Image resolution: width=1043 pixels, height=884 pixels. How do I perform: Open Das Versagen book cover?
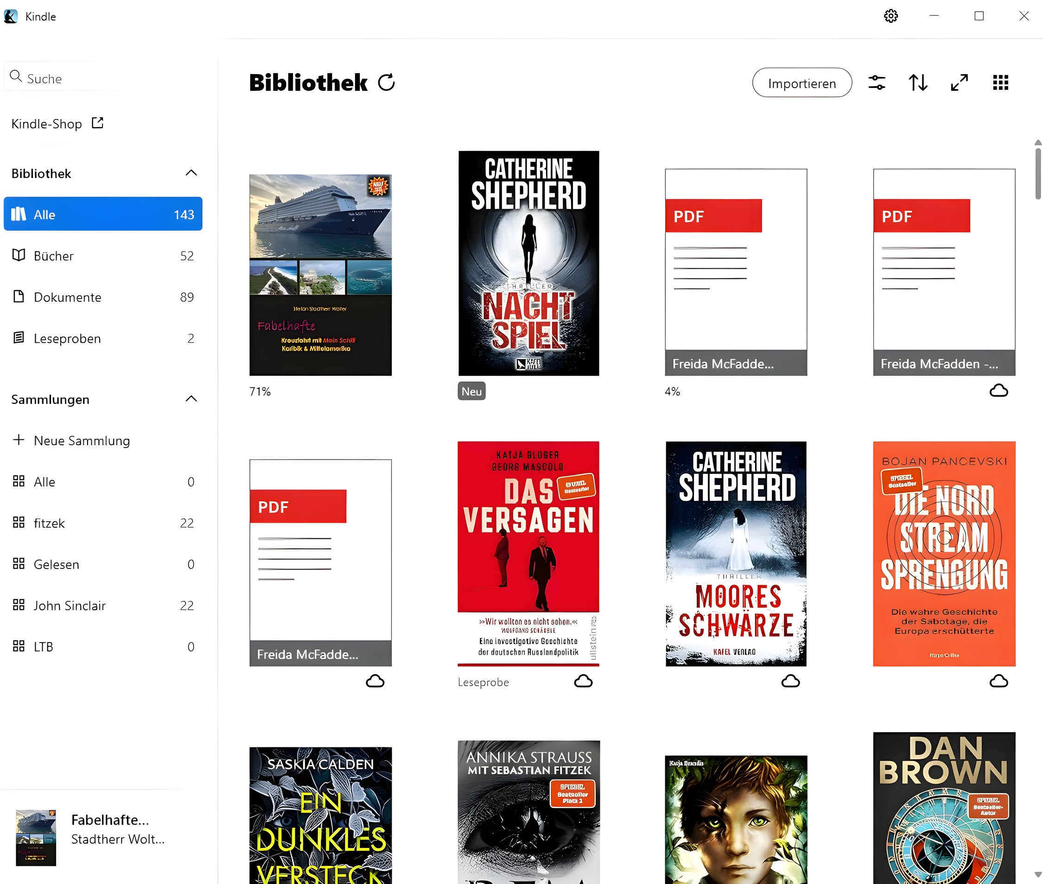tap(528, 553)
